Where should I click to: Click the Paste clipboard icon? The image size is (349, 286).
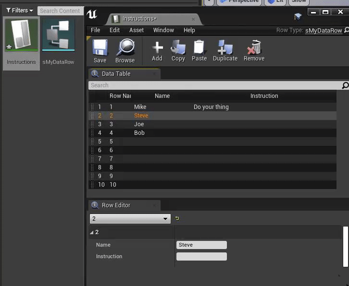pyautogui.click(x=199, y=47)
